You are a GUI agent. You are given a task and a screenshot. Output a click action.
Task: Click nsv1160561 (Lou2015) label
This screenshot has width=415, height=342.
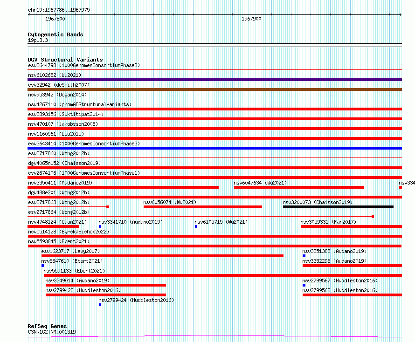[56, 134]
